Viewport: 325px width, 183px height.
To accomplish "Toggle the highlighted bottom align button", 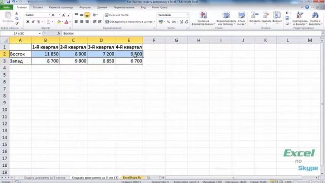I will (x=87, y=15).
